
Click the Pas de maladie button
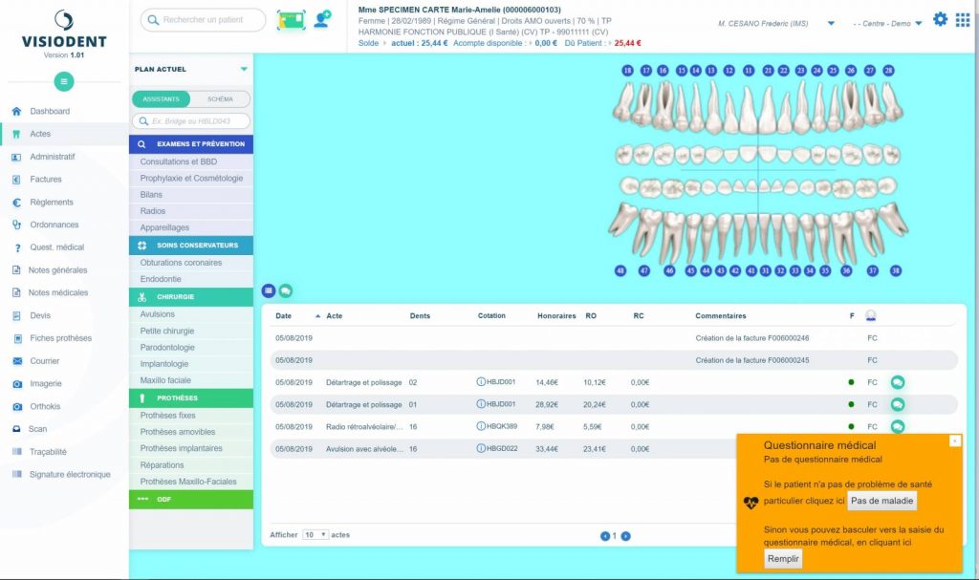(881, 501)
